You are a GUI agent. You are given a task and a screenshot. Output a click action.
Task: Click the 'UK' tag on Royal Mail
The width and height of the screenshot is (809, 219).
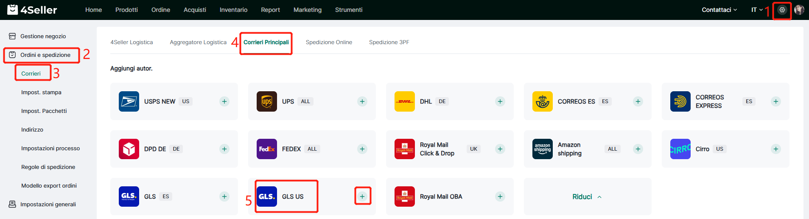(x=474, y=149)
